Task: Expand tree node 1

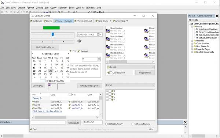Action: click(x=107, y=92)
